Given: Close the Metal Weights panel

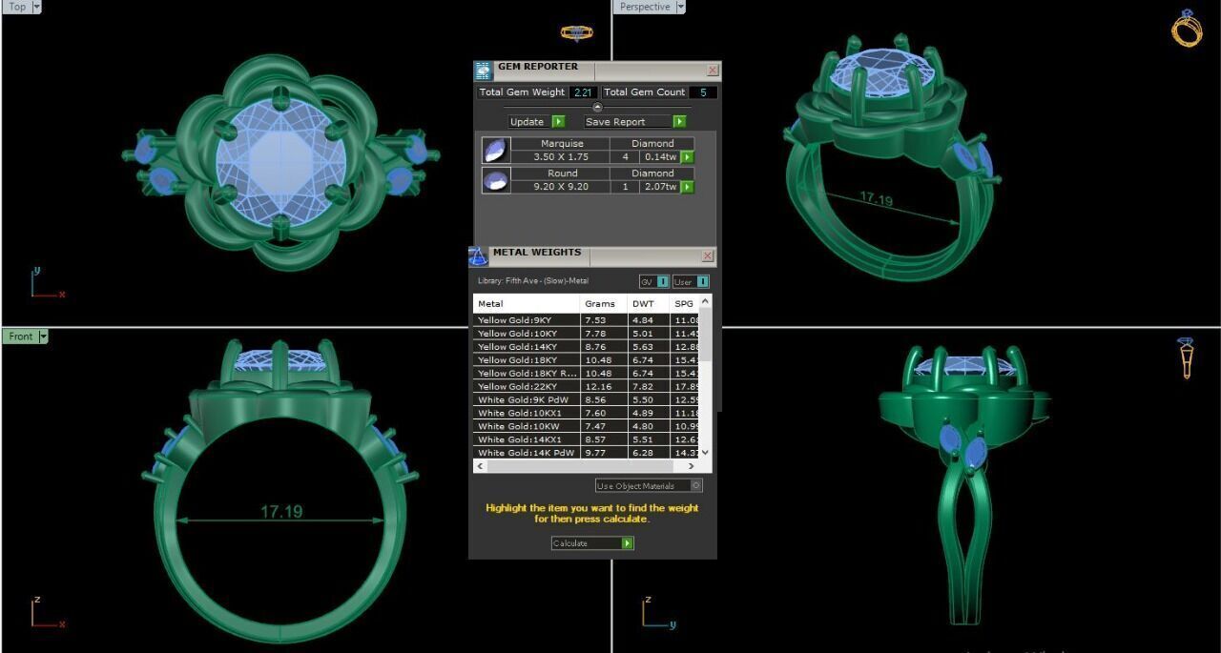Looking at the screenshot, I should tap(708, 255).
